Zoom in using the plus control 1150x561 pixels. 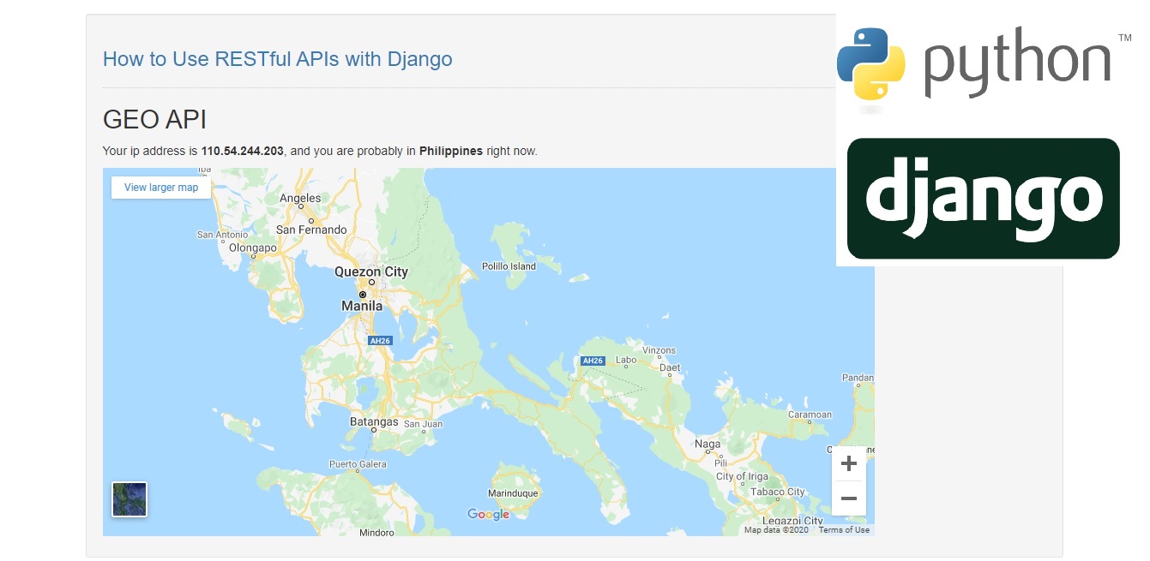(848, 463)
